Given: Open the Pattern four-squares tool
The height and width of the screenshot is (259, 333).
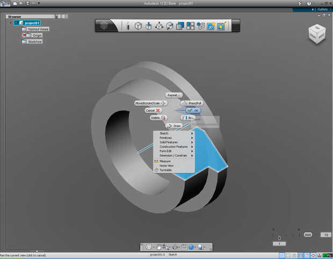Looking at the screenshot, I should pyautogui.click(x=191, y=26).
